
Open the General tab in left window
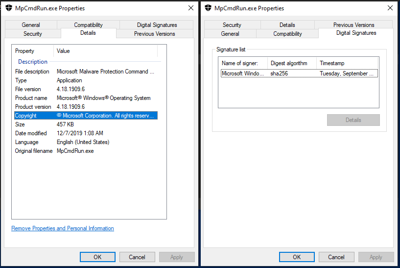coord(31,25)
